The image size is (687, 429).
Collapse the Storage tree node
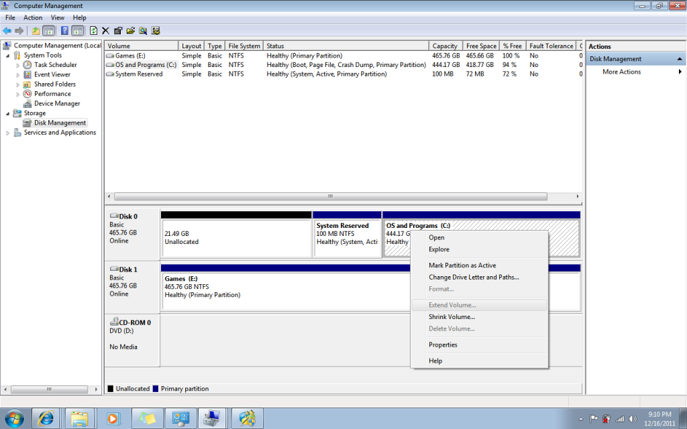click(x=8, y=113)
